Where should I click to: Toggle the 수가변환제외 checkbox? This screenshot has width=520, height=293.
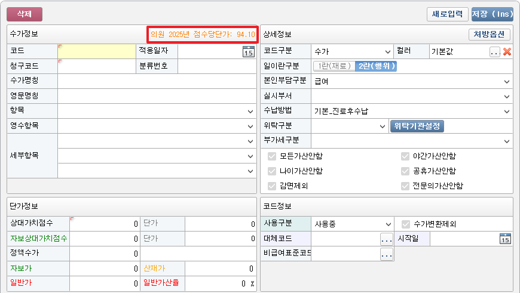(405, 224)
